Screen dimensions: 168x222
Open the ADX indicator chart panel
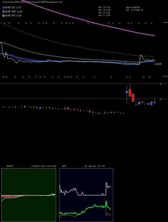tap(86, 195)
